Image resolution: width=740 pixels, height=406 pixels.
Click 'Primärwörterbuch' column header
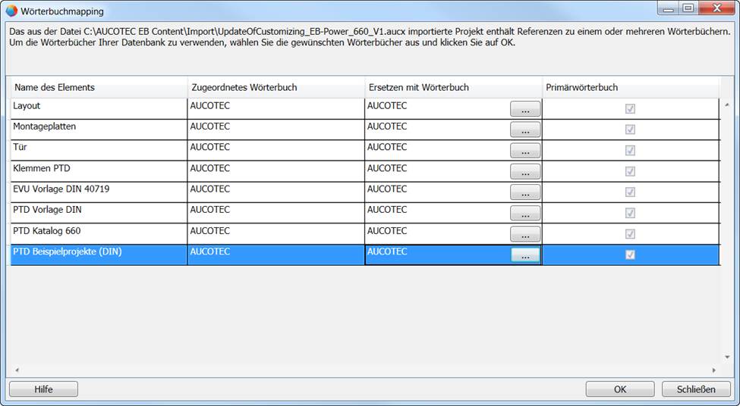click(631, 88)
